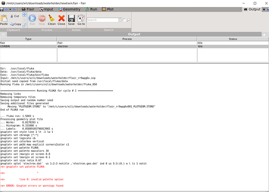Click 'ERROR: Gnuplot errors or warnings found'
The width and height of the screenshot is (269, 192).
click(32, 186)
